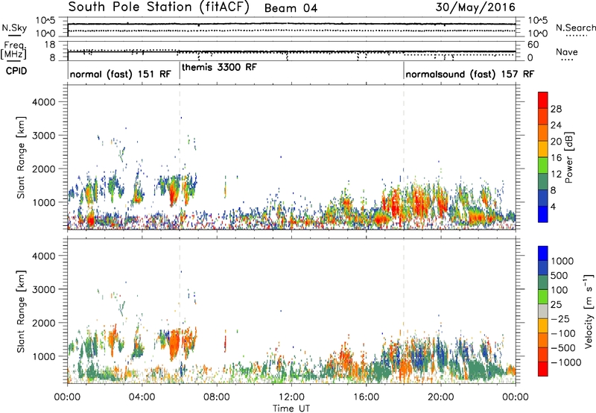Click the 'Beam 04' label
This screenshot has width=596, height=413.
291,8
